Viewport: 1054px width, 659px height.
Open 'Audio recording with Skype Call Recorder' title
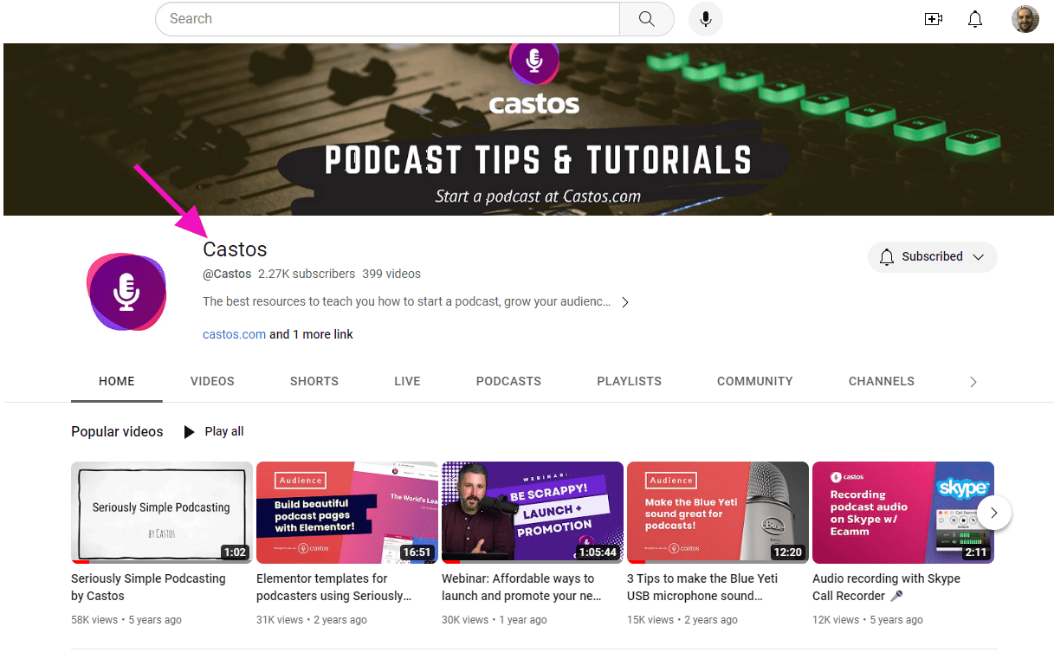pos(886,587)
